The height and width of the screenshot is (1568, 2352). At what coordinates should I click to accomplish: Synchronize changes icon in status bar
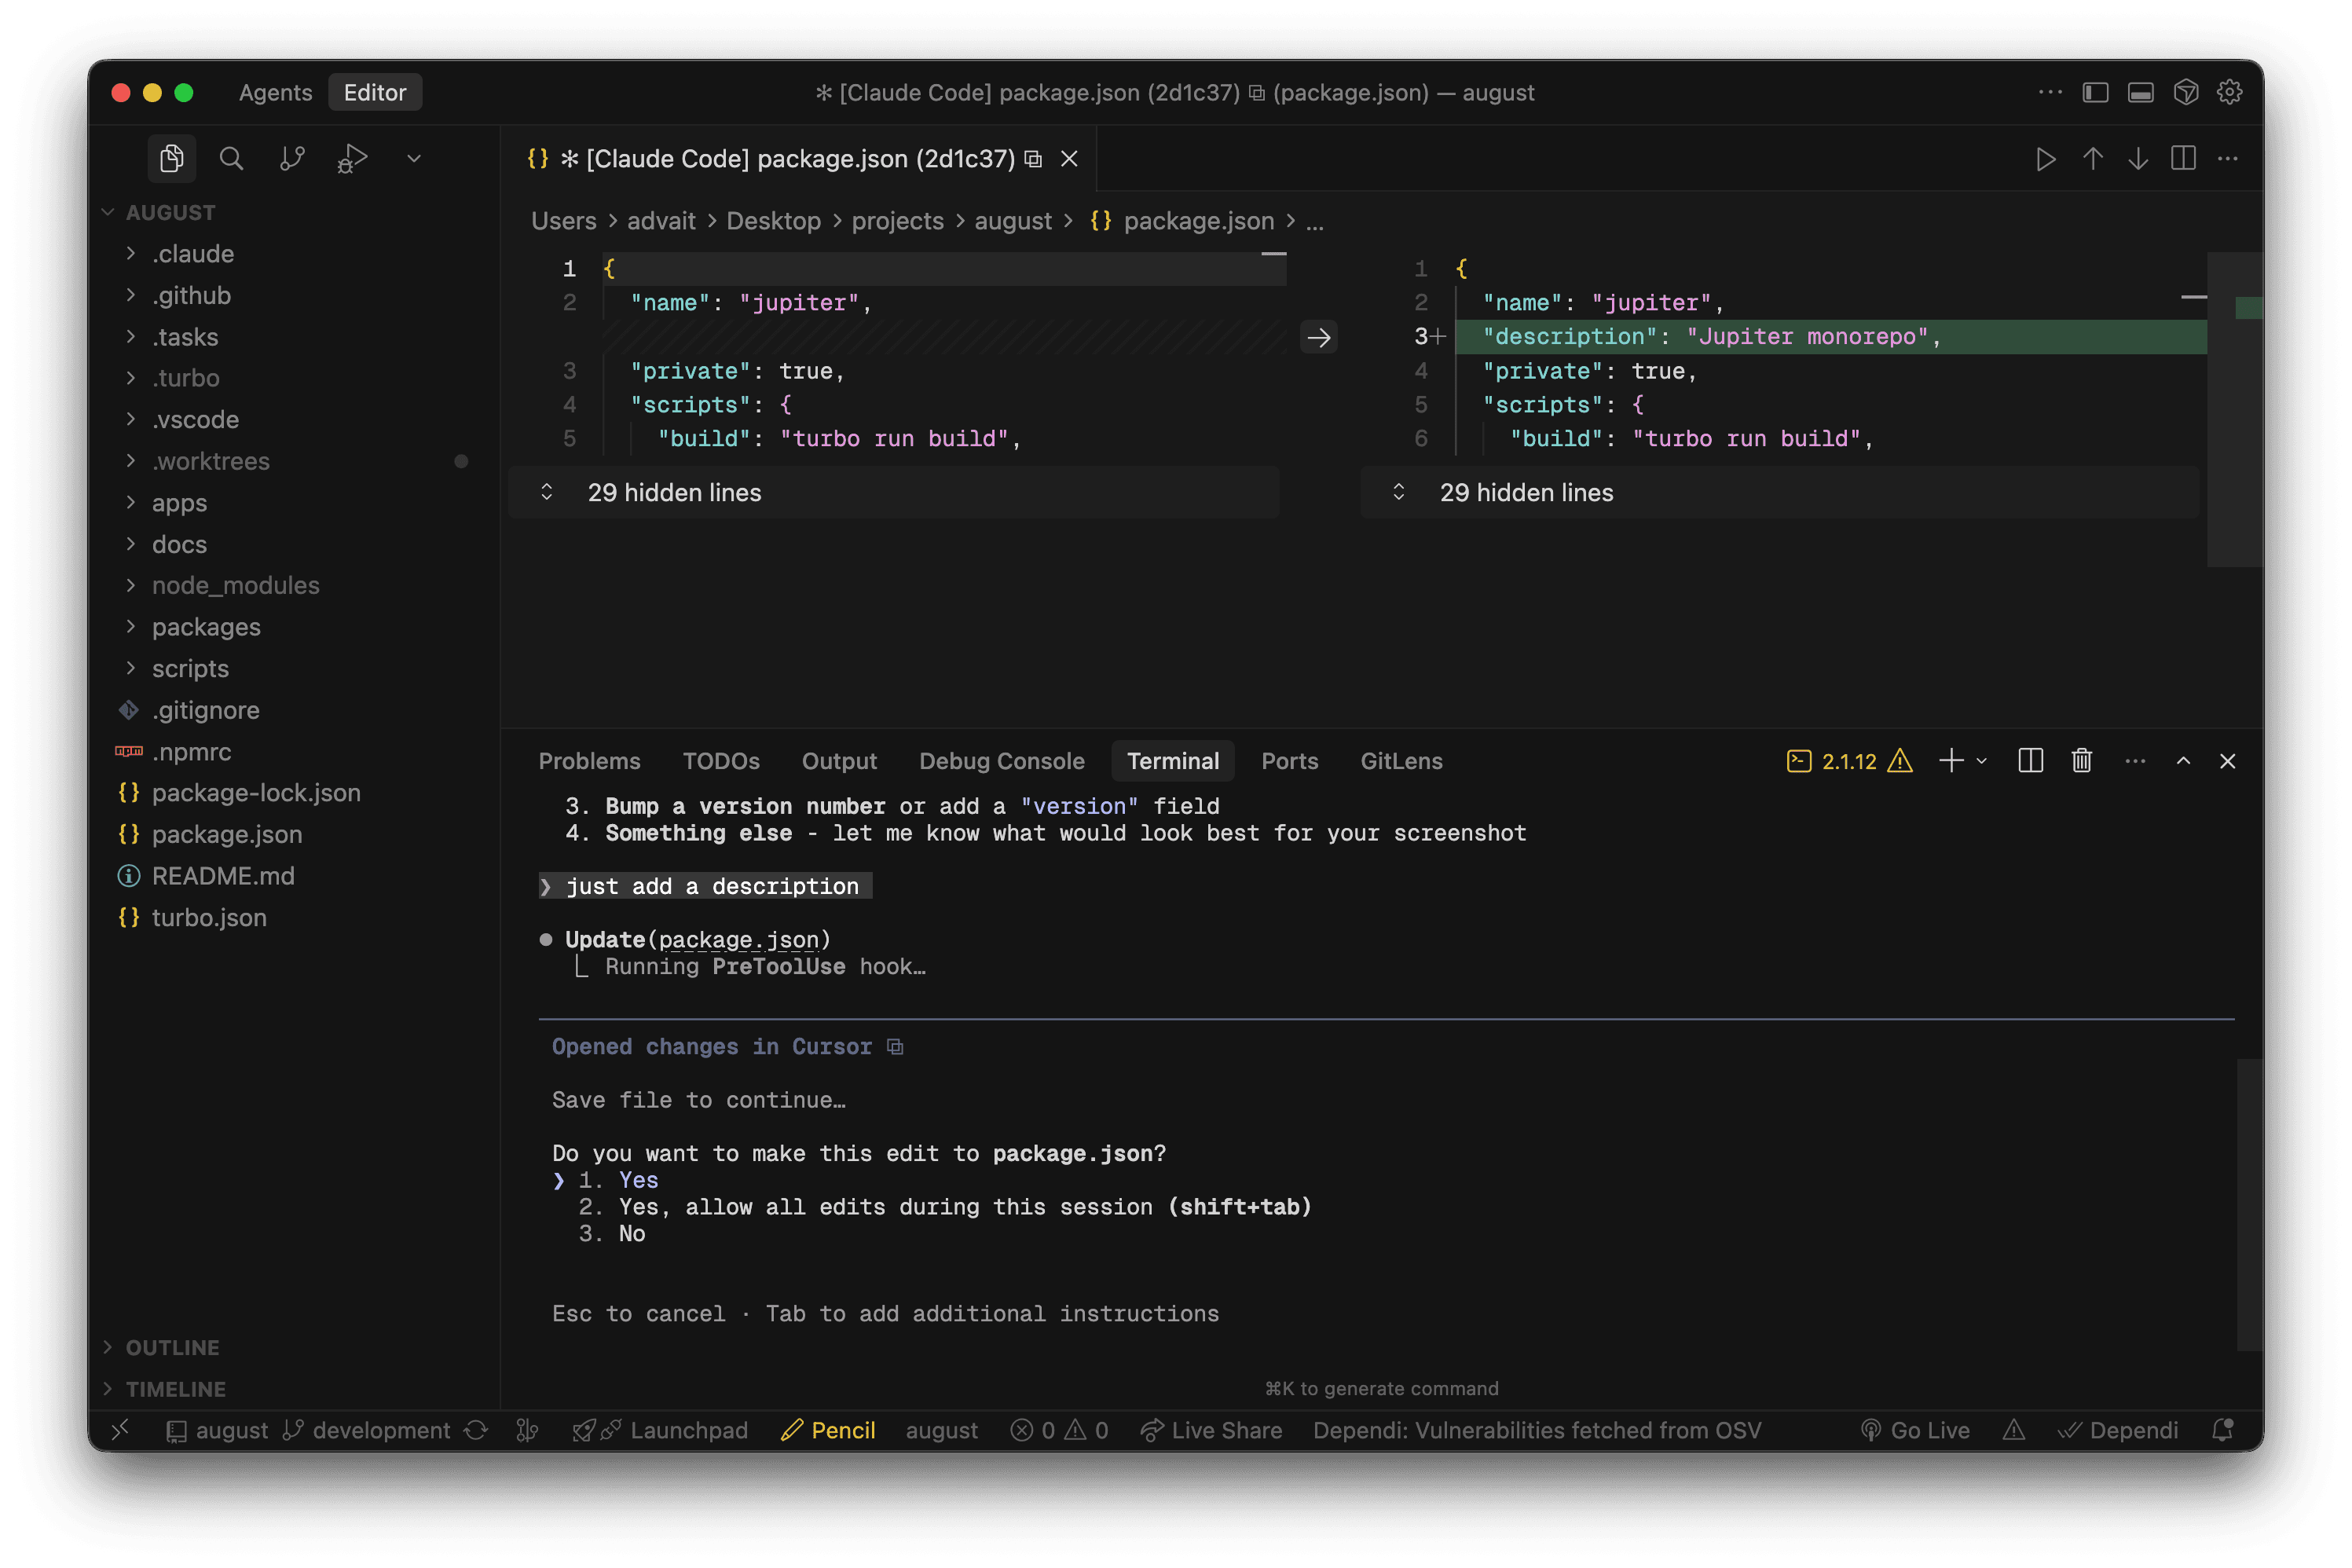point(476,1430)
